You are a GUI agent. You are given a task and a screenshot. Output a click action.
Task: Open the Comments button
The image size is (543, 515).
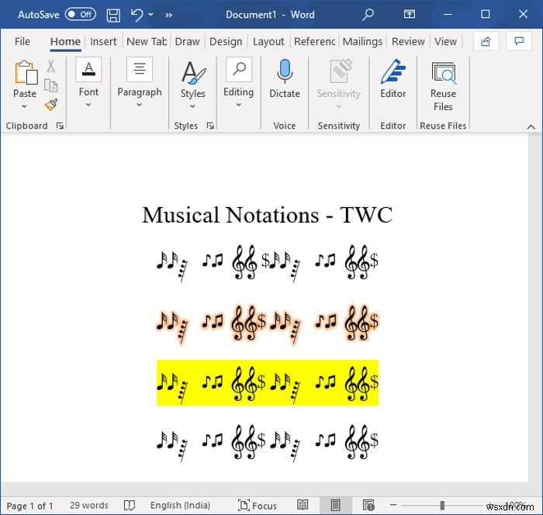519,42
